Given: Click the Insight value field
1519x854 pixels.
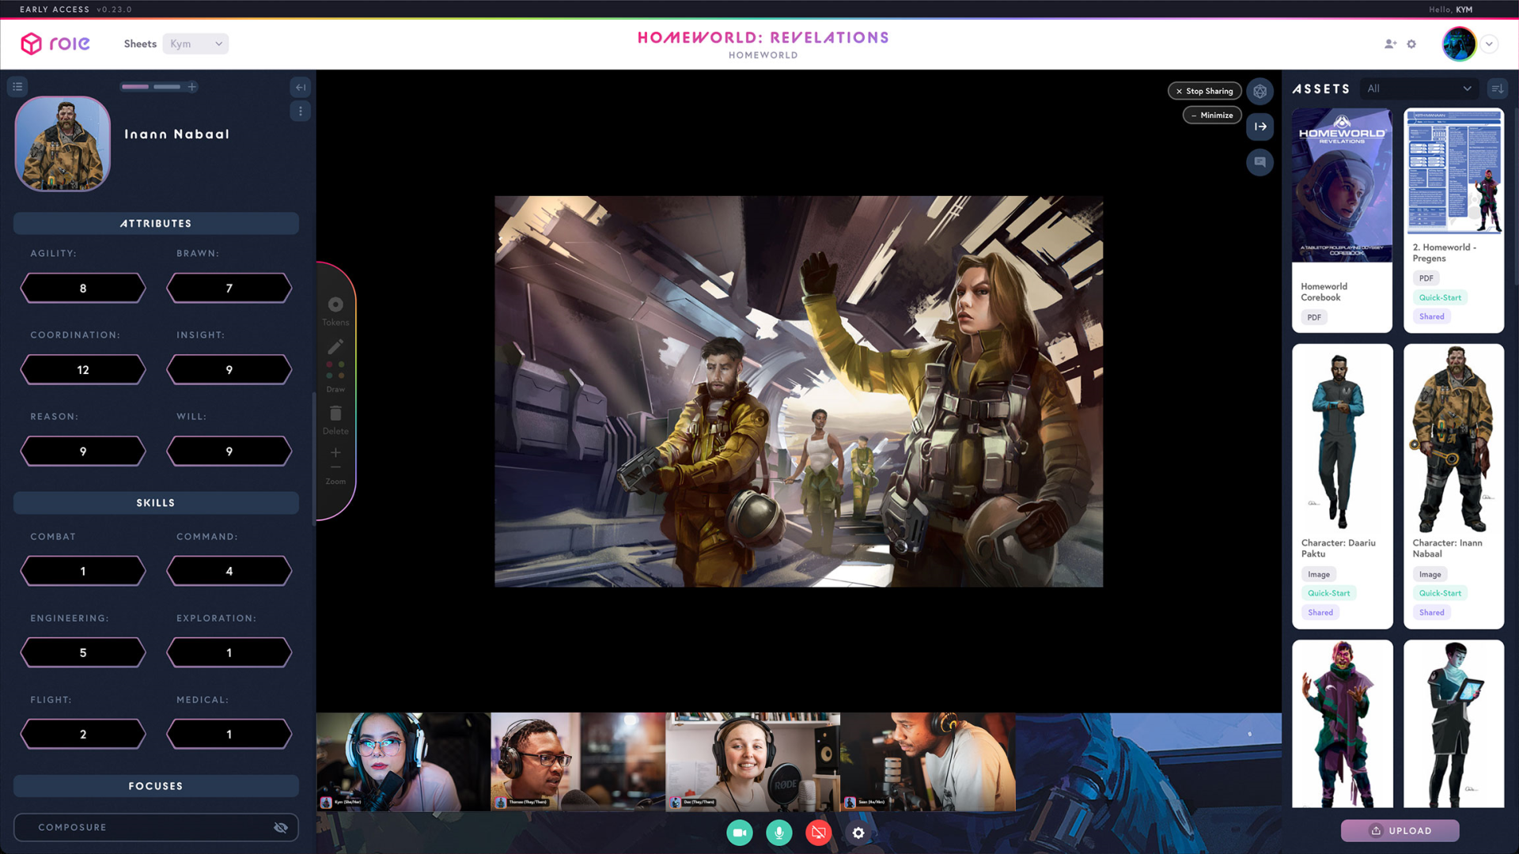Looking at the screenshot, I should click(229, 370).
